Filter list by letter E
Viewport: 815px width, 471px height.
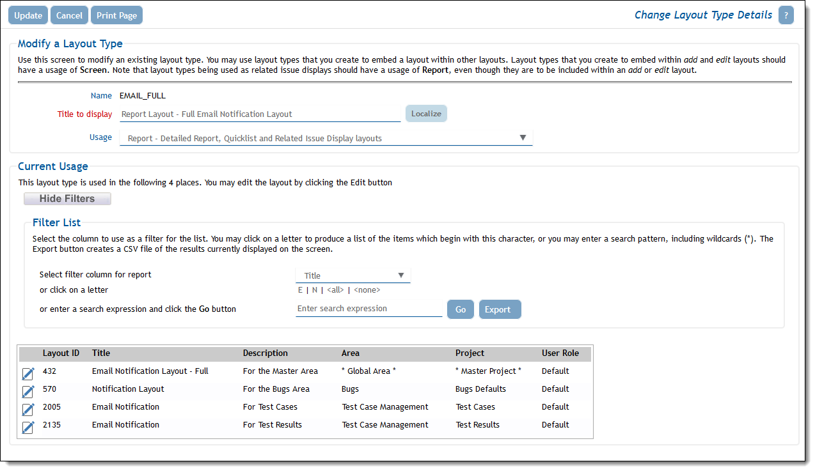(300, 290)
